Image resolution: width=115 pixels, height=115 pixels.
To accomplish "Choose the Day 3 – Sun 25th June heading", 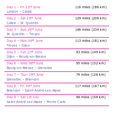I will click(24, 29).
